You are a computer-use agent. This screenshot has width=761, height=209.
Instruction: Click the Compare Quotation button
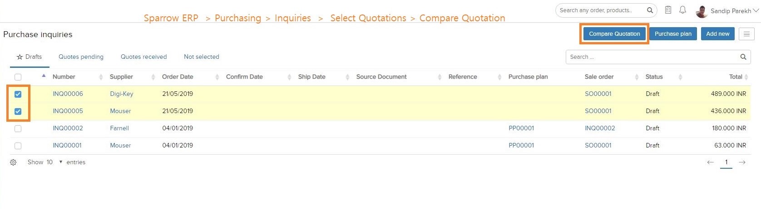pos(614,34)
